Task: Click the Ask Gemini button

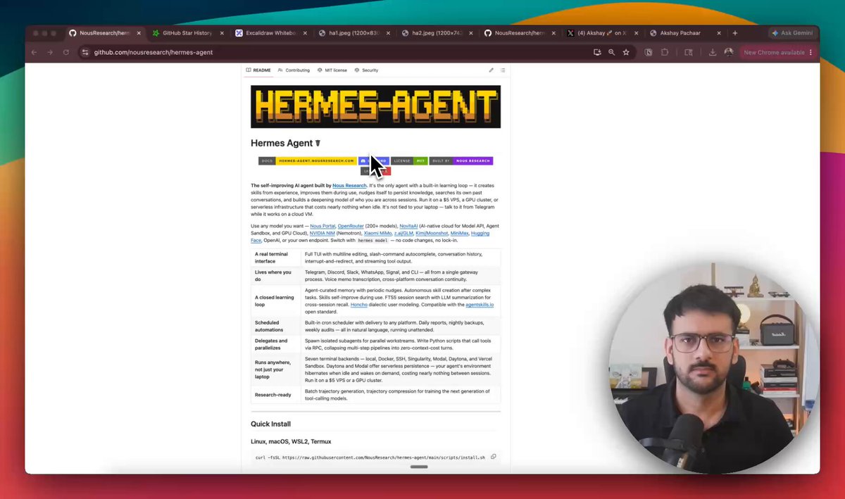Action: pyautogui.click(x=791, y=33)
